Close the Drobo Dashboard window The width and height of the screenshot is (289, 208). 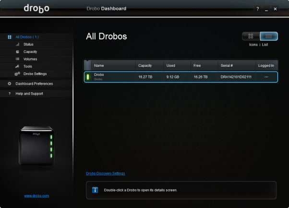click(275, 9)
